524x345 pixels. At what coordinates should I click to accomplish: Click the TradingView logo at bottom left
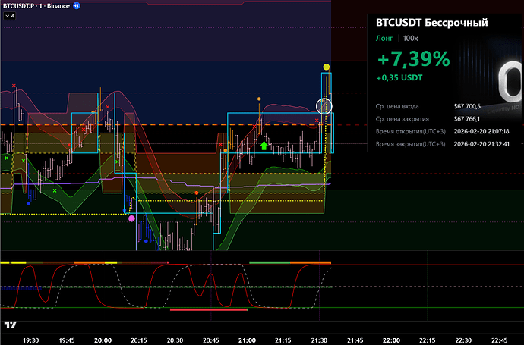tap(10, 325)
